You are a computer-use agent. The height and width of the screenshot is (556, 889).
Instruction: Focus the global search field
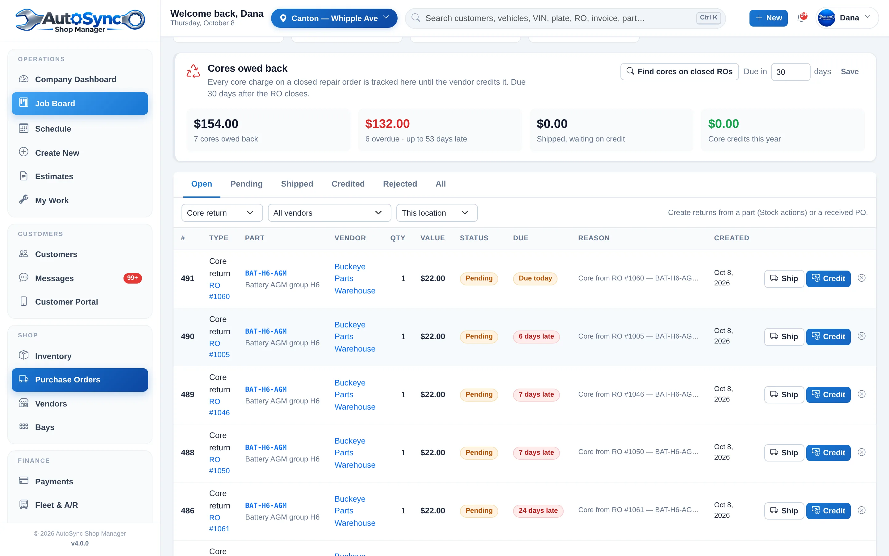(565, 18)
